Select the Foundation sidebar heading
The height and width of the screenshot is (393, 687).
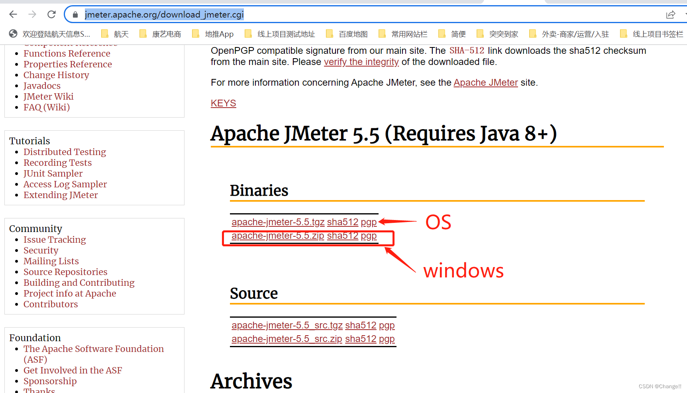(35, 338)
